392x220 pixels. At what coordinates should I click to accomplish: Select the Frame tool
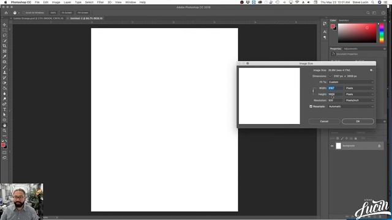coord(4,51)
